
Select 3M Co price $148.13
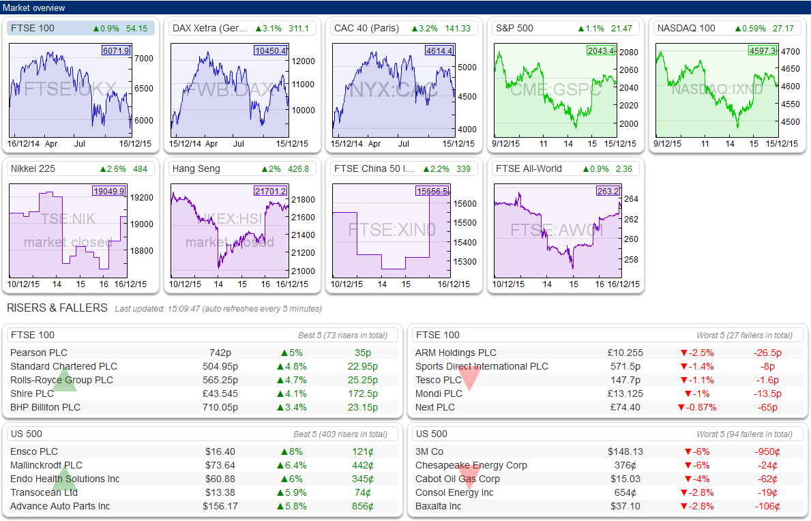[x=625, y=451]
